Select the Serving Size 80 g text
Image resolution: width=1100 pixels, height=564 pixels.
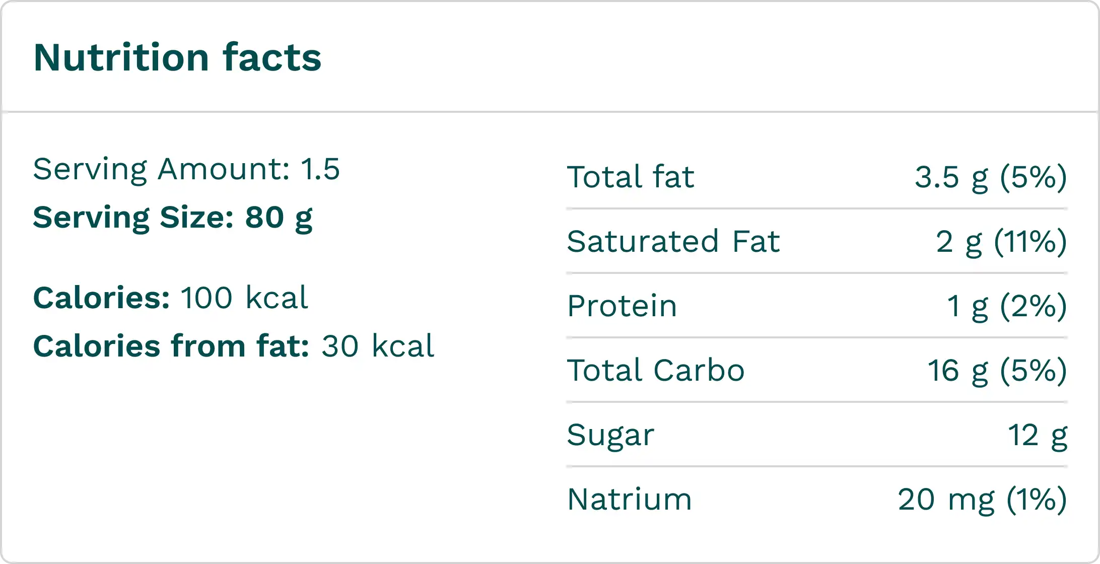point(173,218)
